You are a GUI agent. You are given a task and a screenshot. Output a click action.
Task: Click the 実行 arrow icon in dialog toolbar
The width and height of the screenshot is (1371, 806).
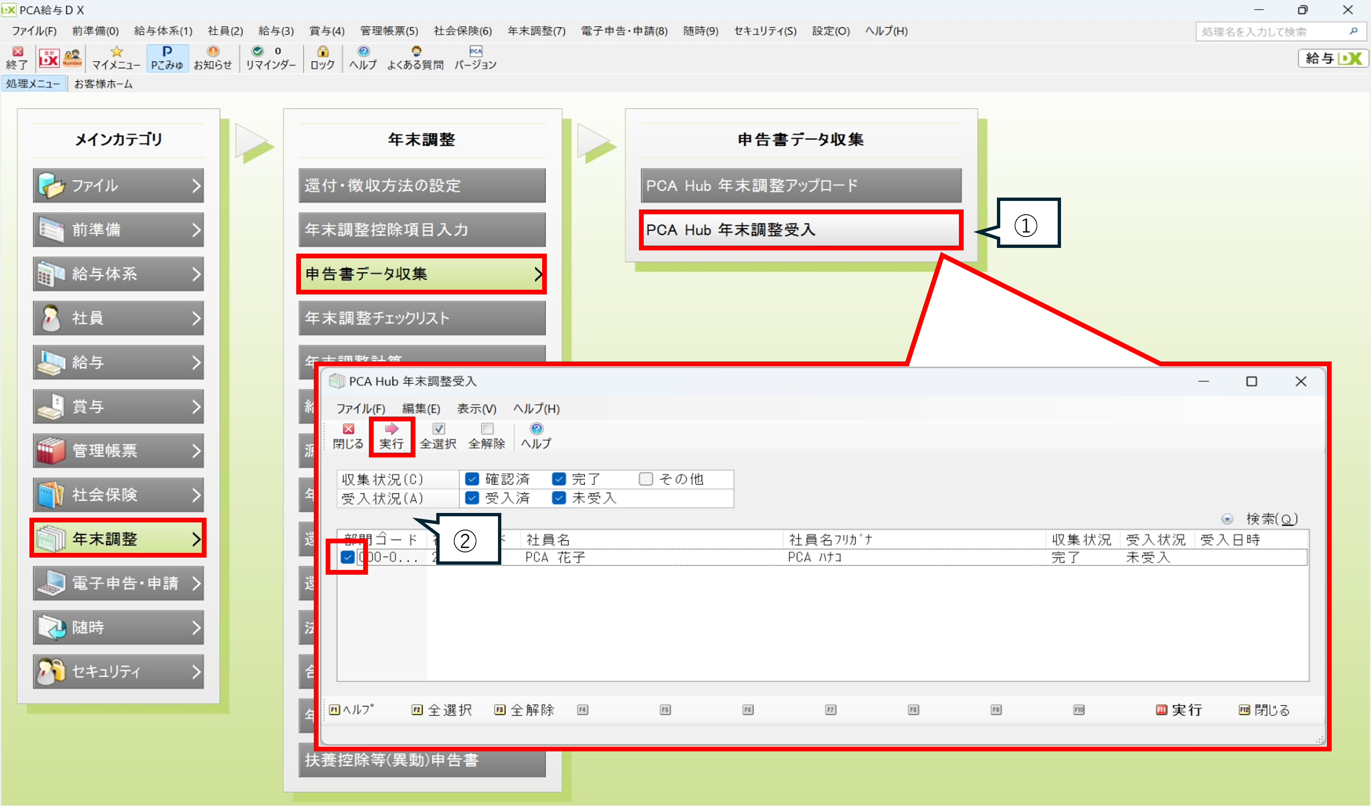392,436
